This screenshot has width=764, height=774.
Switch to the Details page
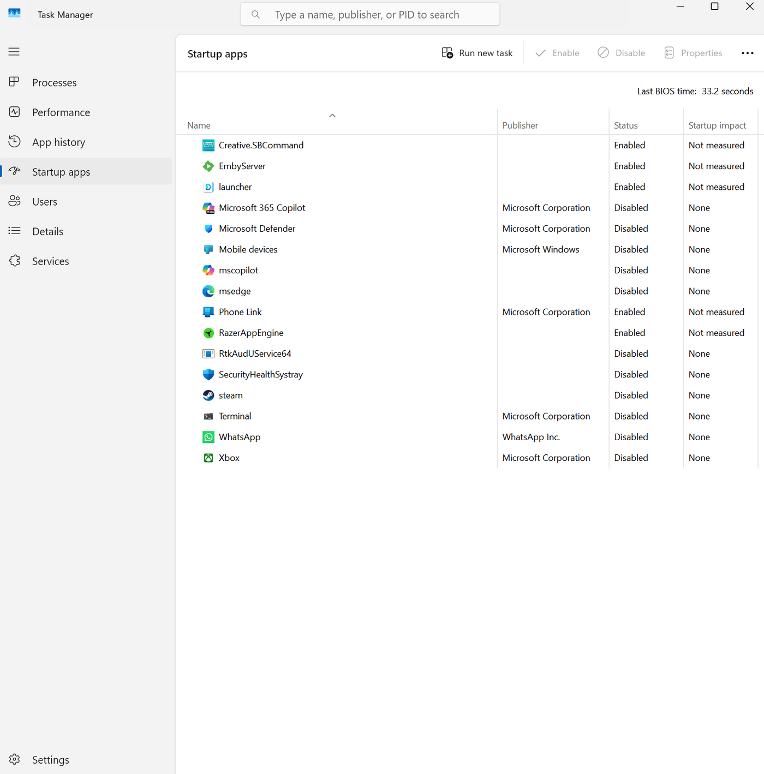[86, 231]
